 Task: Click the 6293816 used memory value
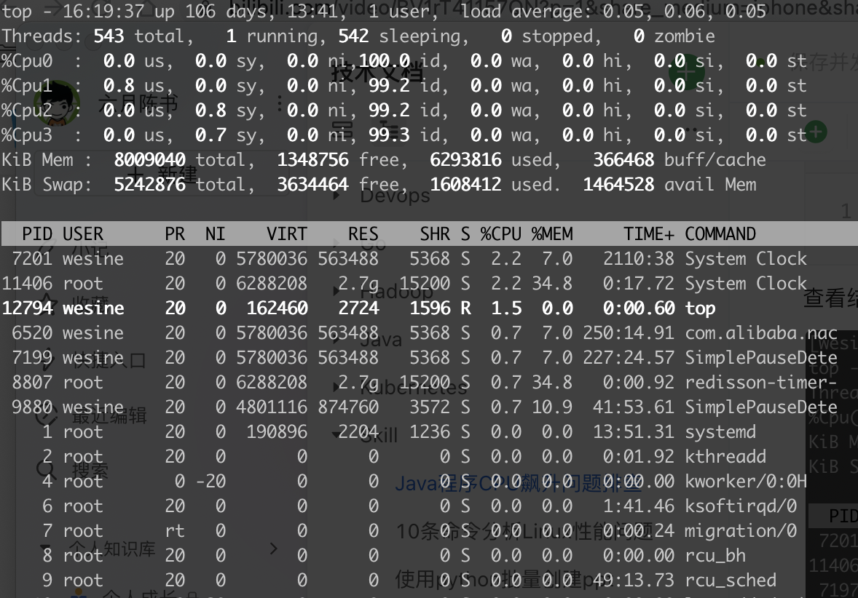465,159
